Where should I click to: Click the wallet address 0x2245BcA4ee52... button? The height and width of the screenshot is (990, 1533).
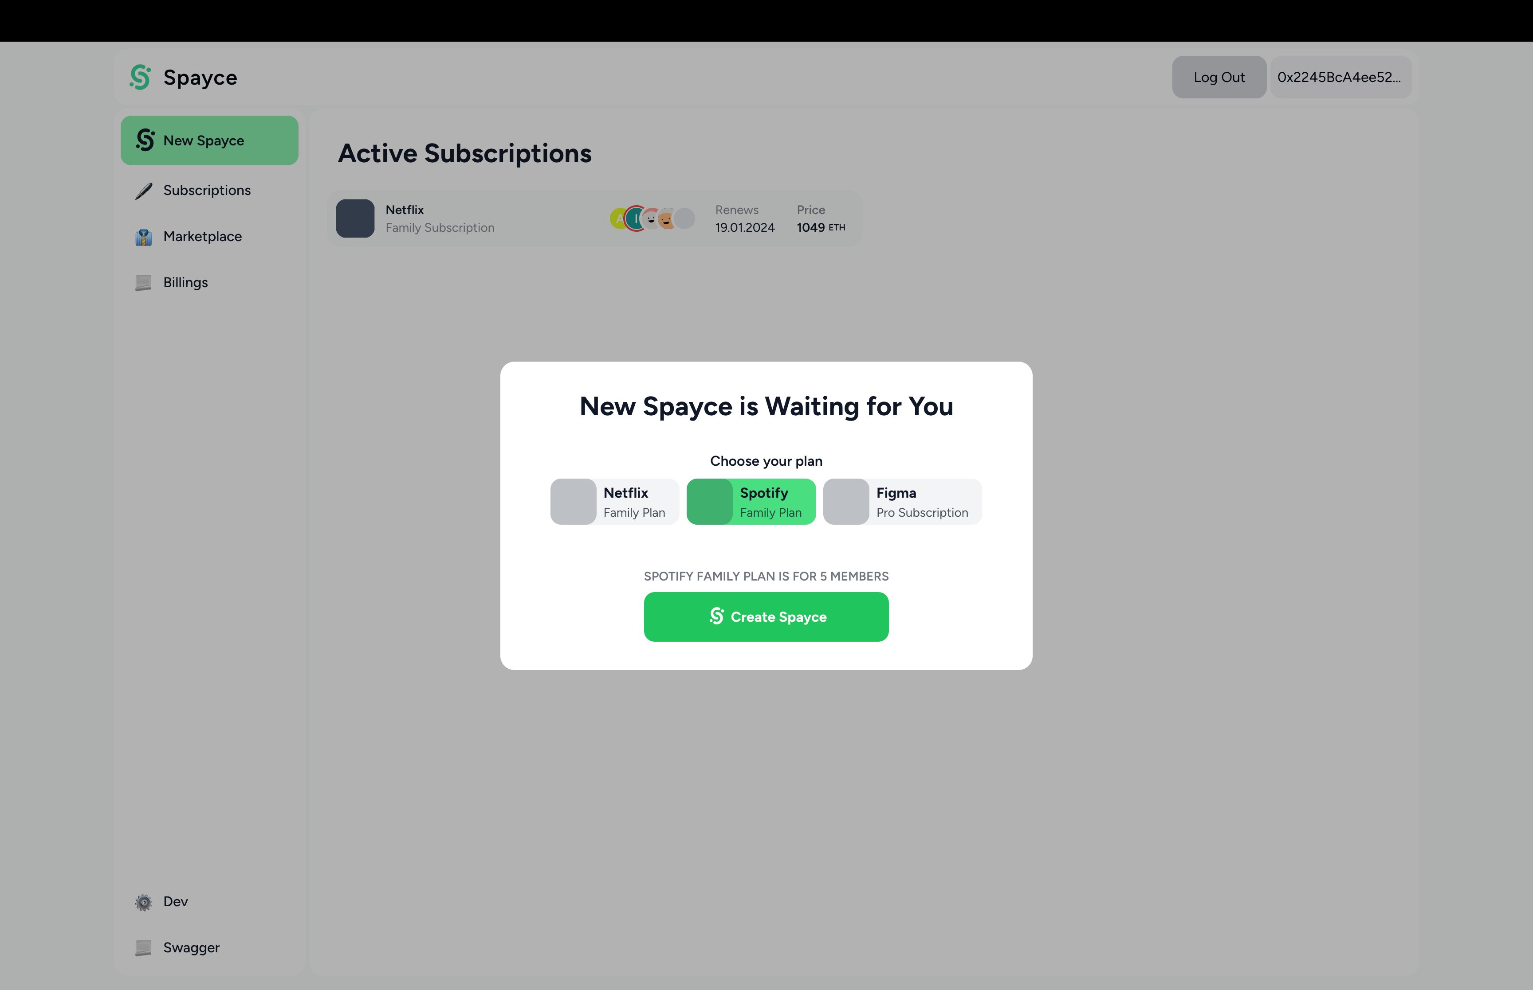[1340, 77]
